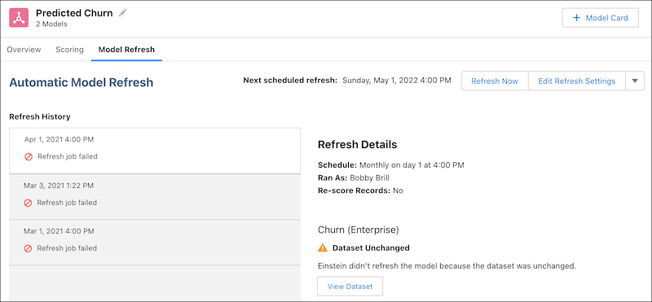
Task: Click the failed icon on Mar 1, 2021 4:00 PM entry
Action: [28, 248]
